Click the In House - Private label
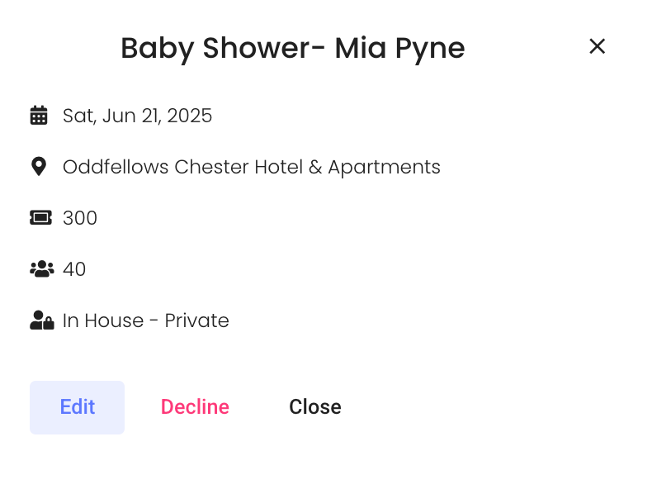This screenshot has width=657, height=489. (146, 320)
